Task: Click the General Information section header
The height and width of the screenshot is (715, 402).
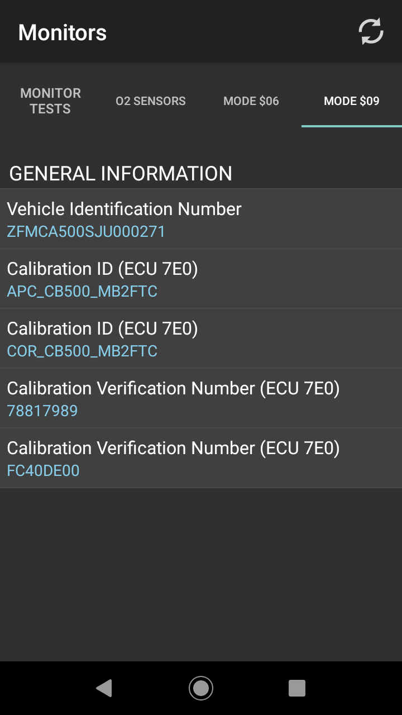Action: point(121,174)
